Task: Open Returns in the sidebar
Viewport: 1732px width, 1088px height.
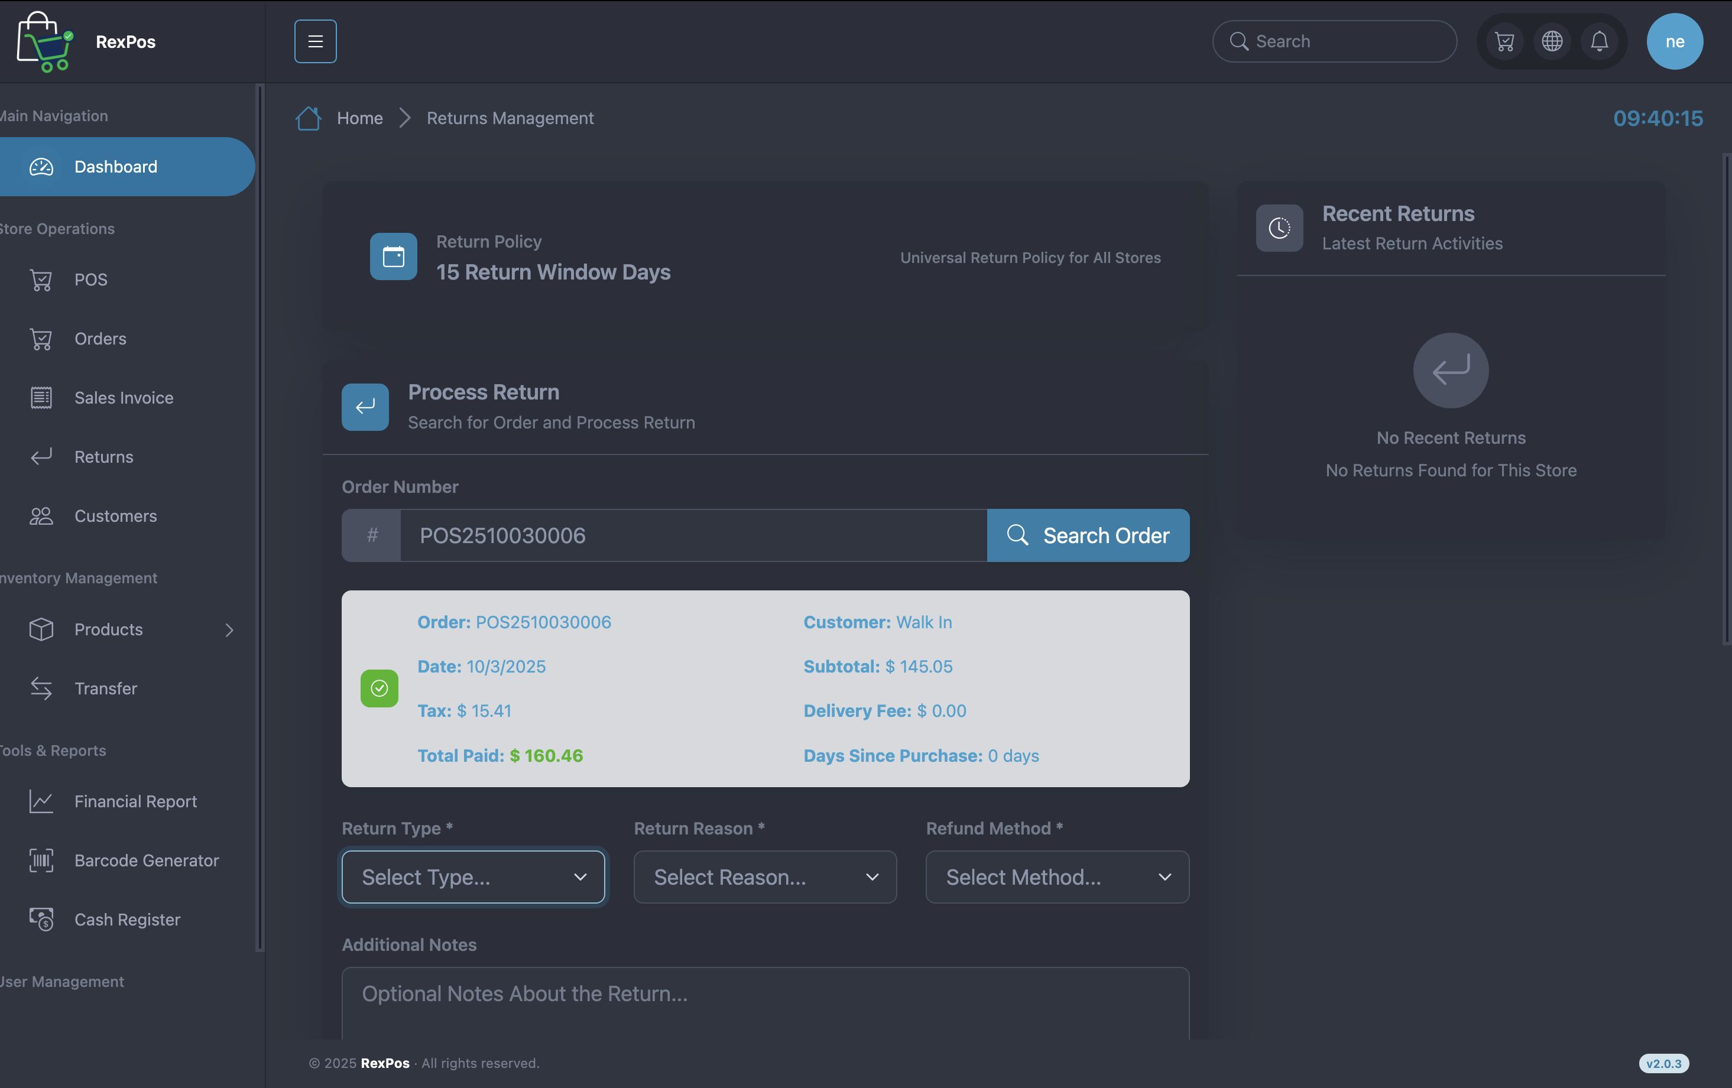Action: click(x=103, y=457)
